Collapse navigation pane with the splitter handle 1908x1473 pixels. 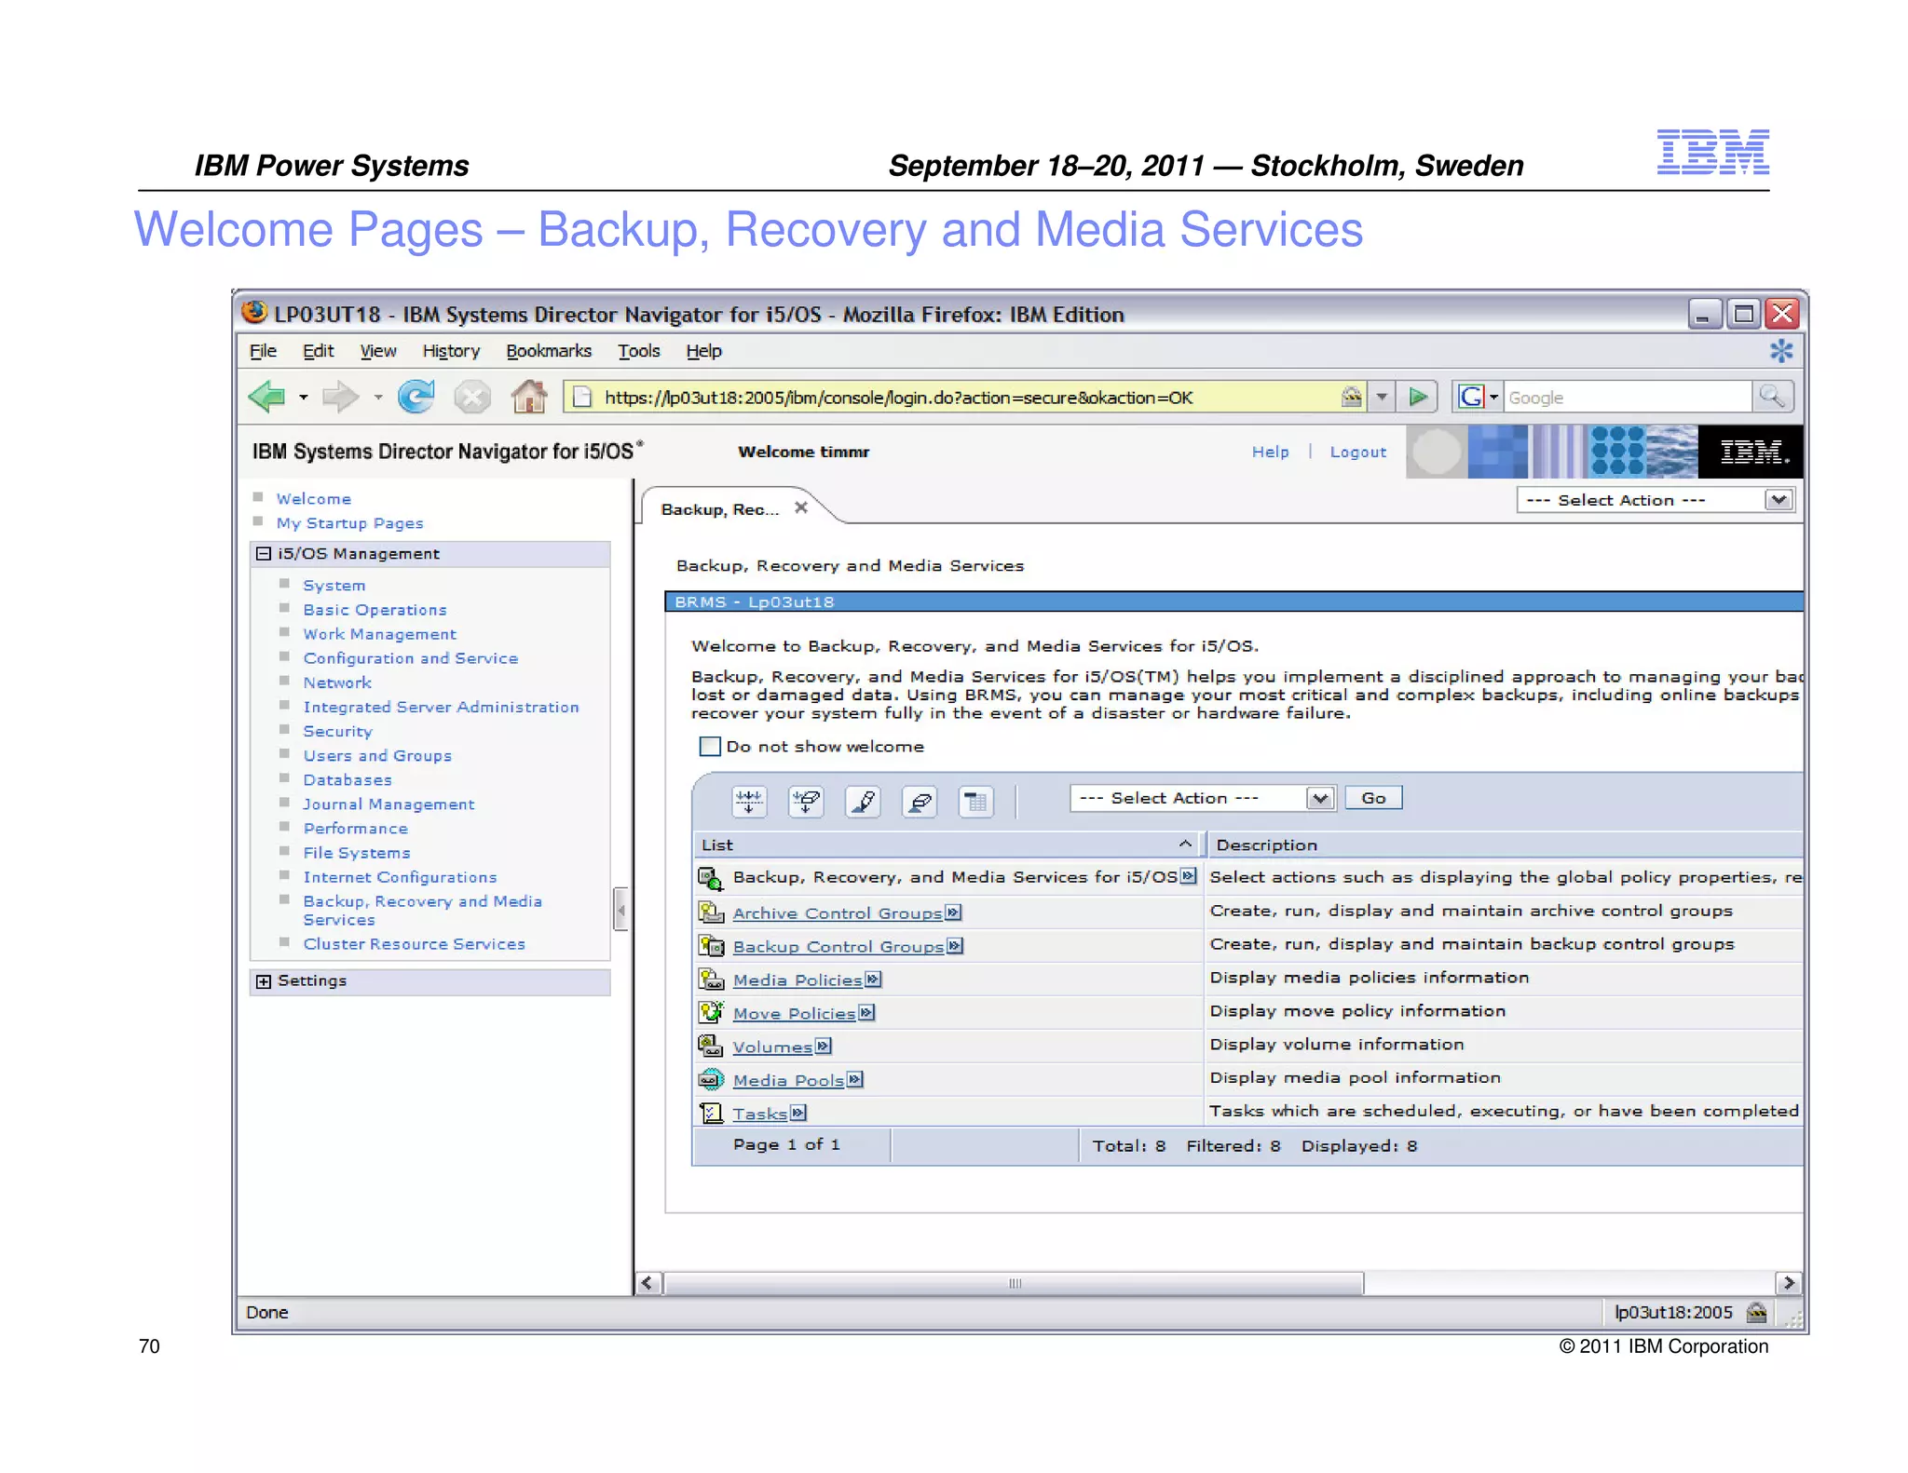coord(620,910)
